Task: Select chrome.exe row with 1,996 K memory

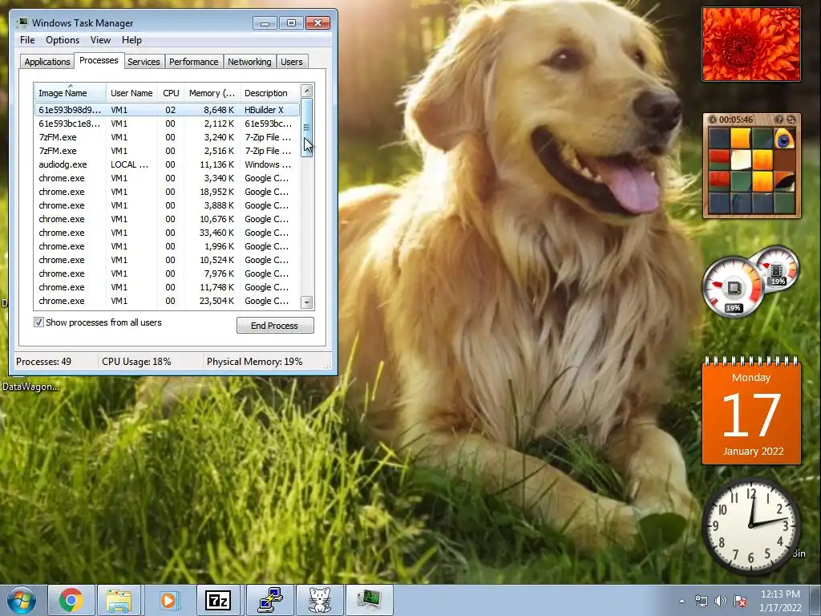Action: pos(167,246)
